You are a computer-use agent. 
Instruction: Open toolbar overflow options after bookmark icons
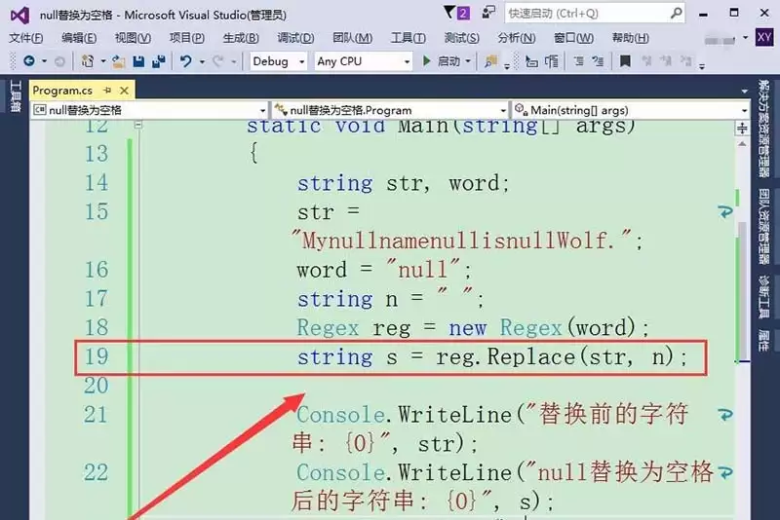tap(702, 66)
